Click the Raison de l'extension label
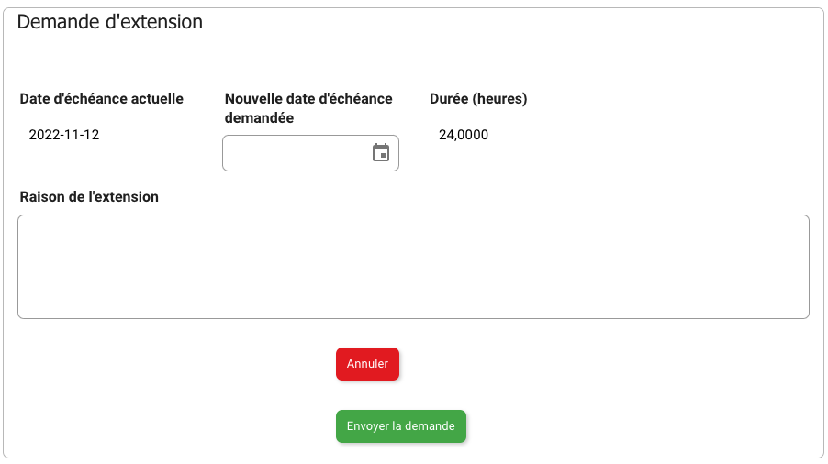 tap(89, 197)
